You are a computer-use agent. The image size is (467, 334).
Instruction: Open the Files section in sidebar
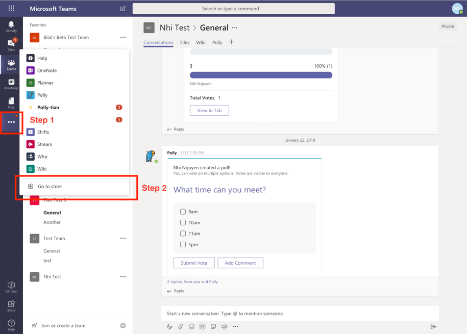(11, 102)
